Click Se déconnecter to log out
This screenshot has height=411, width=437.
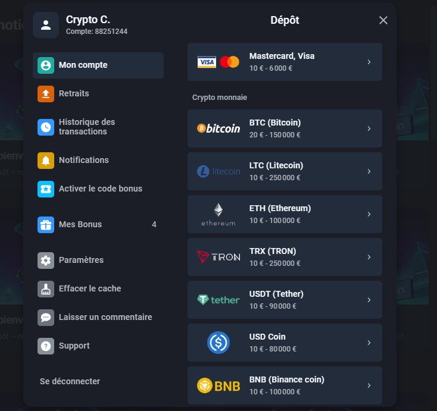pyautogui.click(x=70, y=381)
